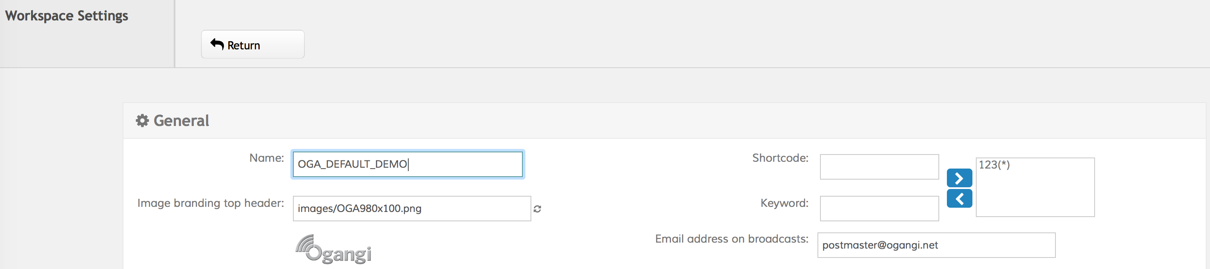Click the General section heading text
The height and width of the screenshot is (269, 1210).
[181, 120]
